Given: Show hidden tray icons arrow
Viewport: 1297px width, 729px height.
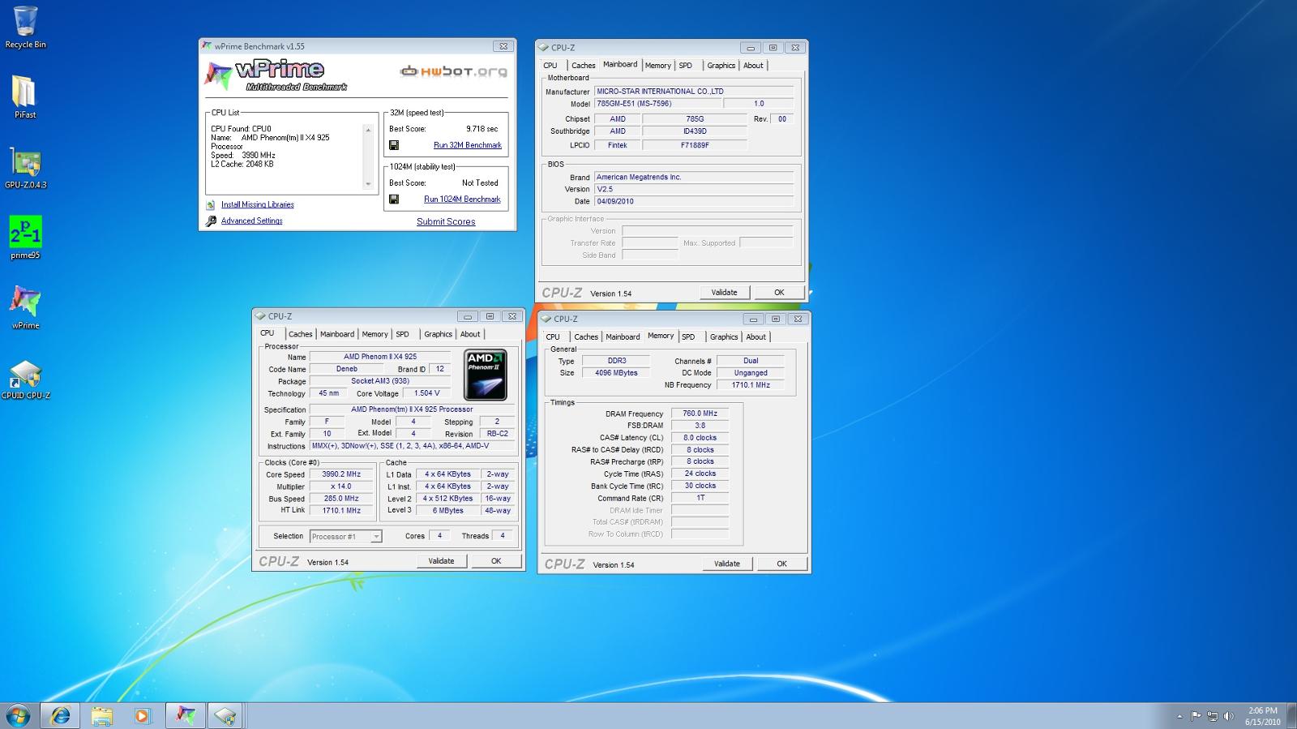Looking at the screenshot, I should (1179, 716).
